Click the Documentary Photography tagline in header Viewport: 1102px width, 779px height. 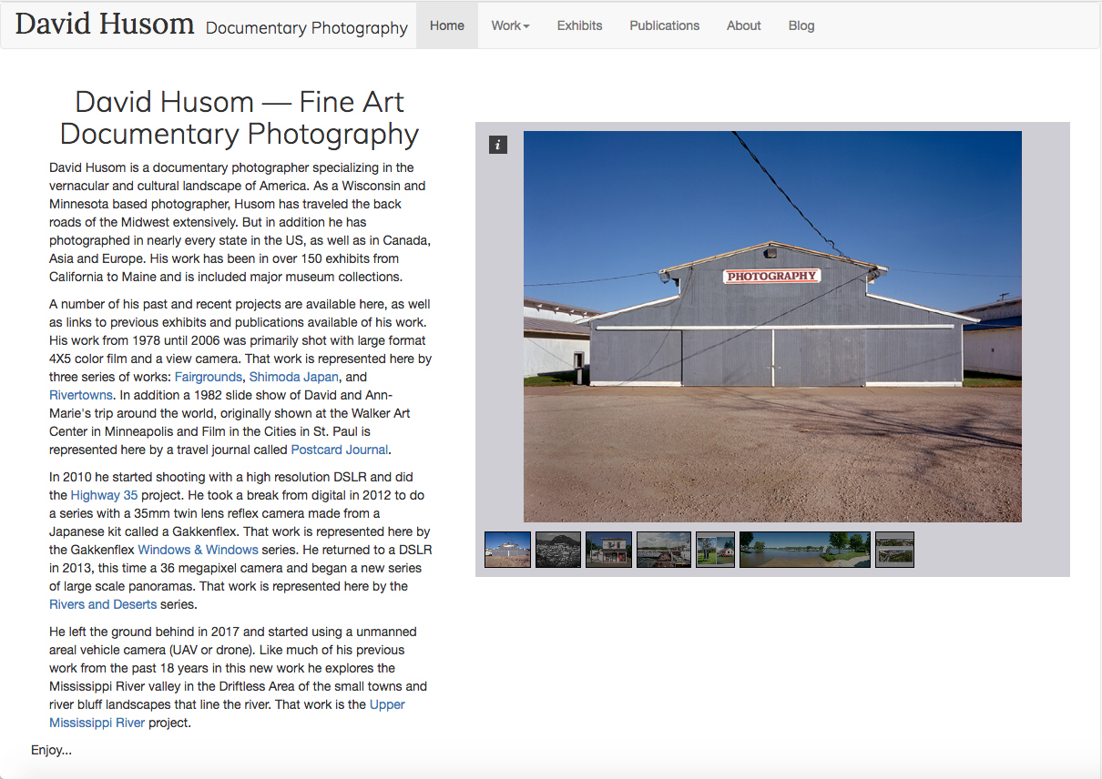pyautogui.click(x=307, y=27)
